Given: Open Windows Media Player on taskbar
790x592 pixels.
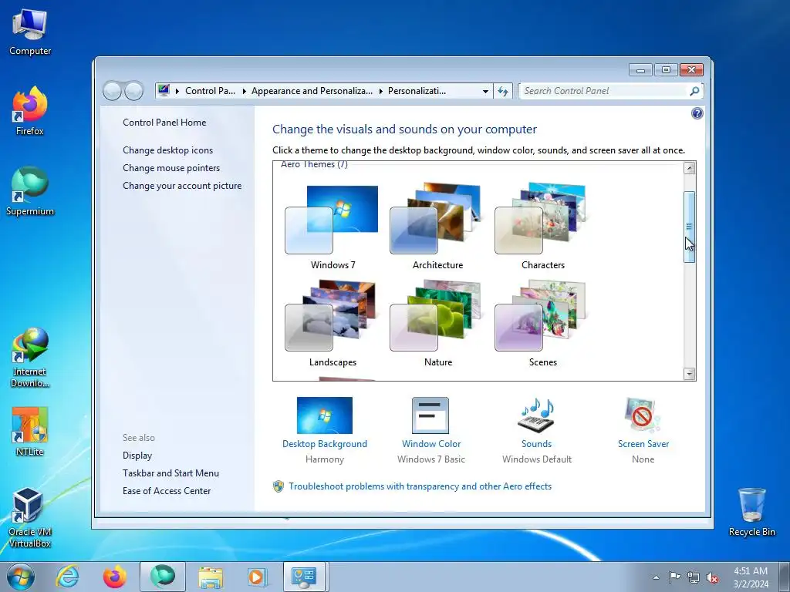Looking at the screenshot, I should pyautogui.click(x=257, y=577).
